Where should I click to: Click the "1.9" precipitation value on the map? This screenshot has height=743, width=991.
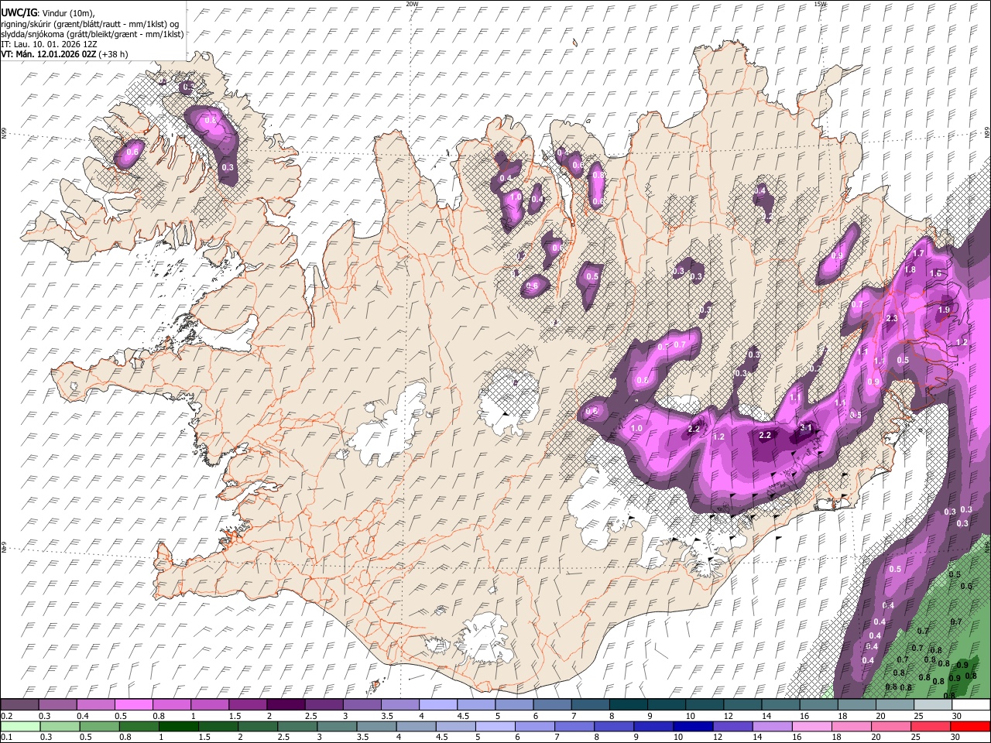(x=943, y=310)
